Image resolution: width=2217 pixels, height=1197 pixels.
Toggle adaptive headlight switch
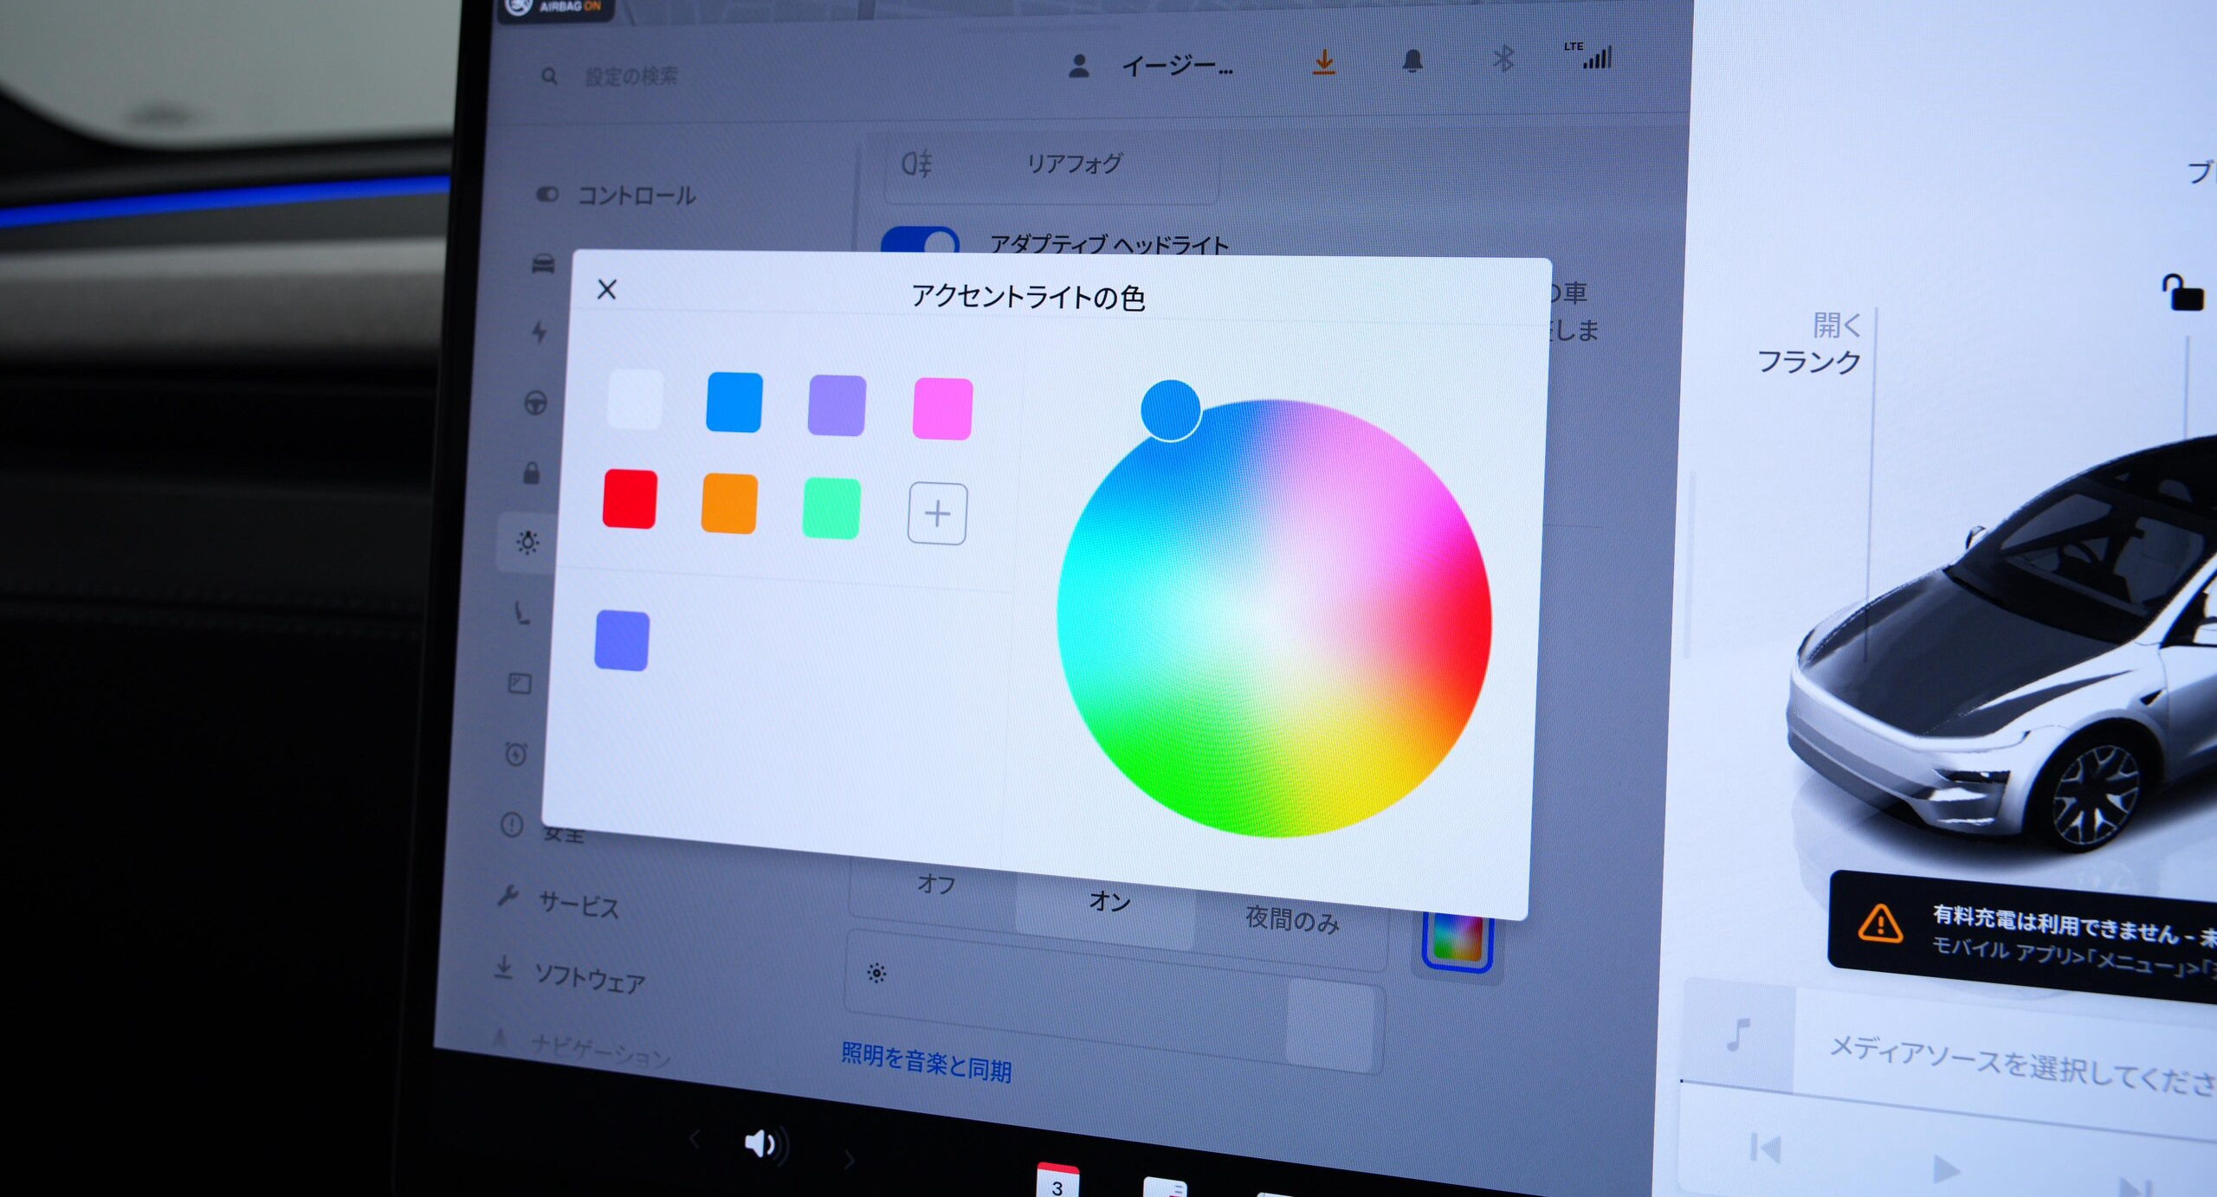920,239
